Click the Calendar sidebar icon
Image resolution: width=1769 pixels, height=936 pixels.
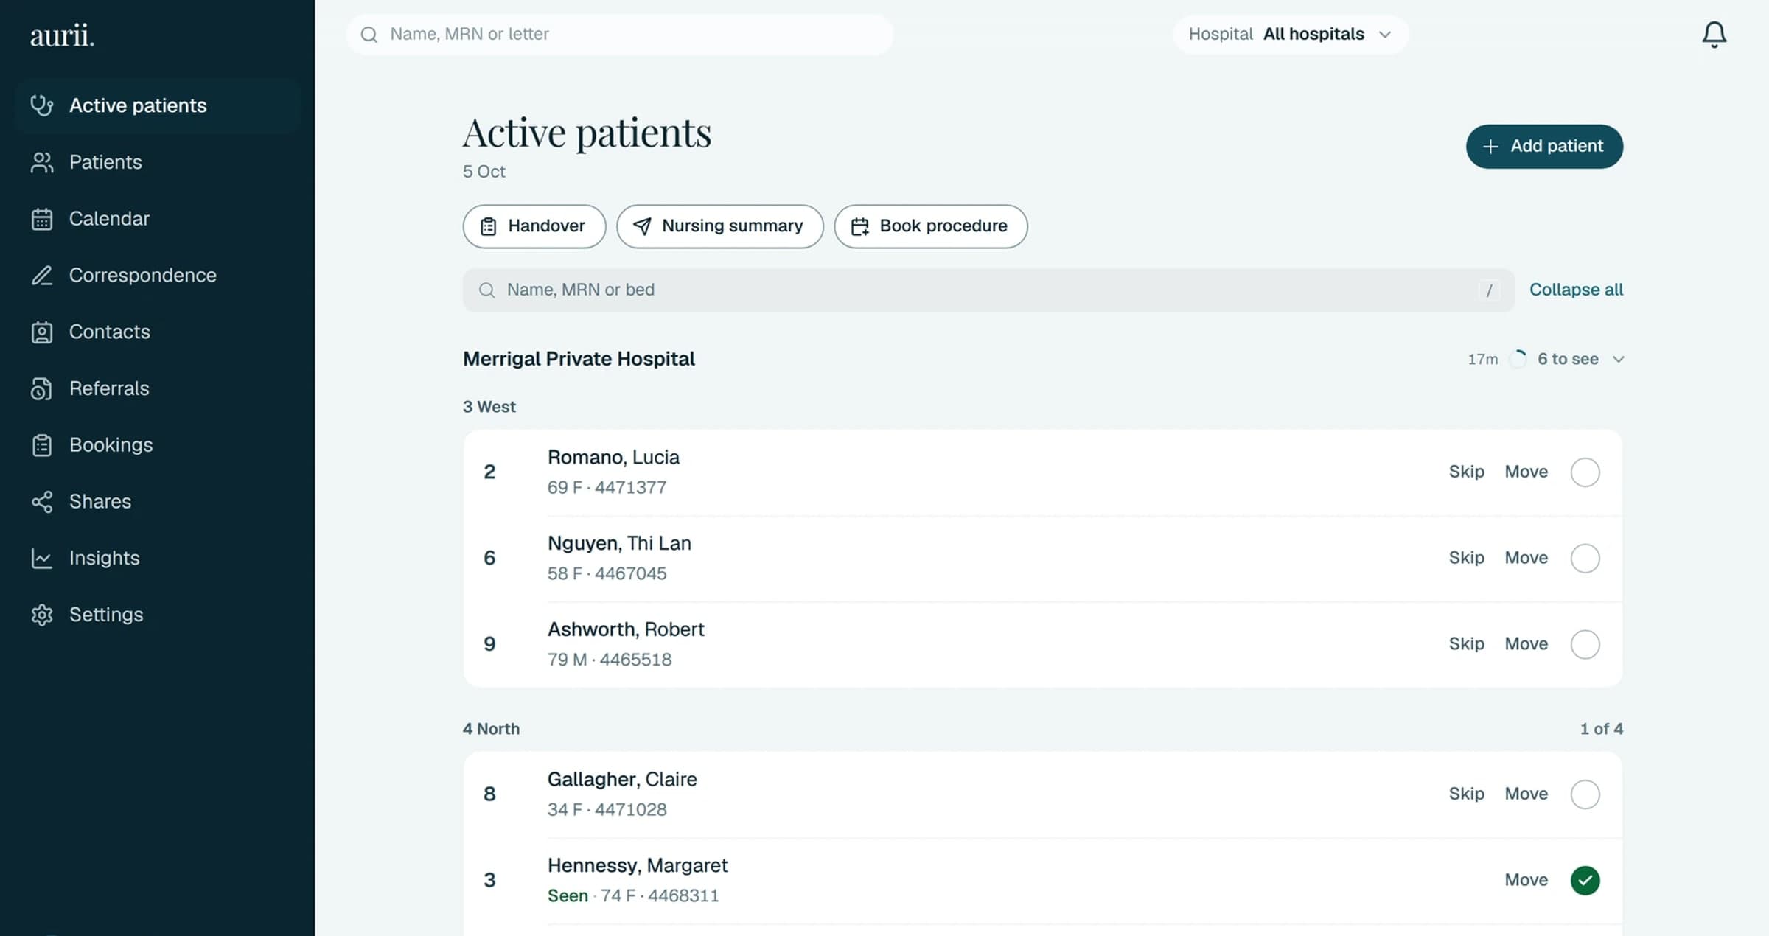coord(42,219)
